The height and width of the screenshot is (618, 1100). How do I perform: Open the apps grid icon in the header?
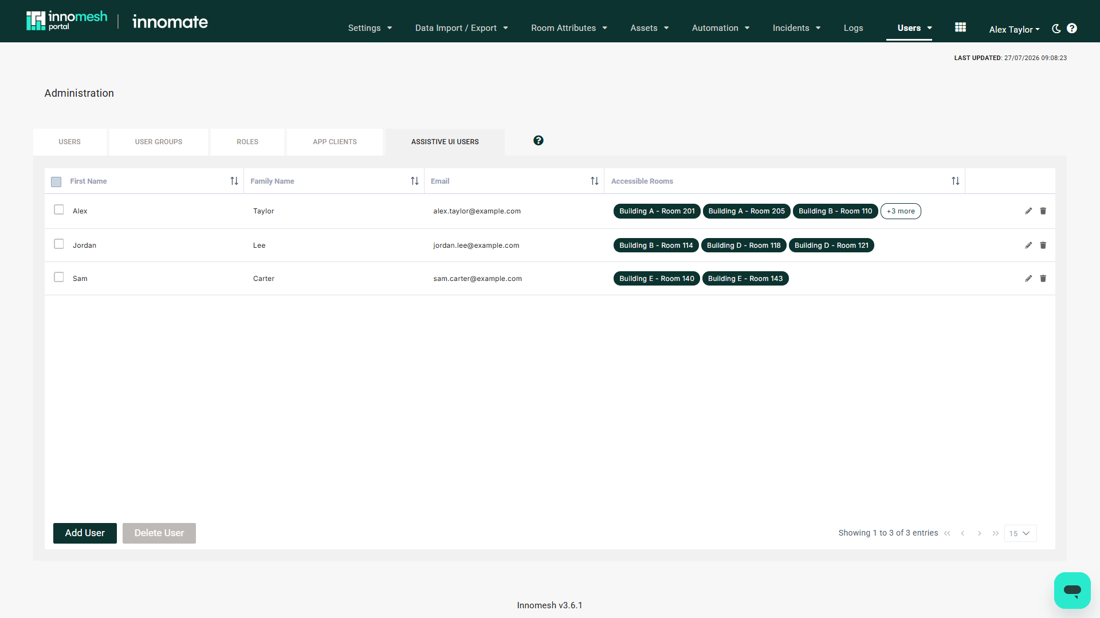pyautogui.click(x=961, y=27)
